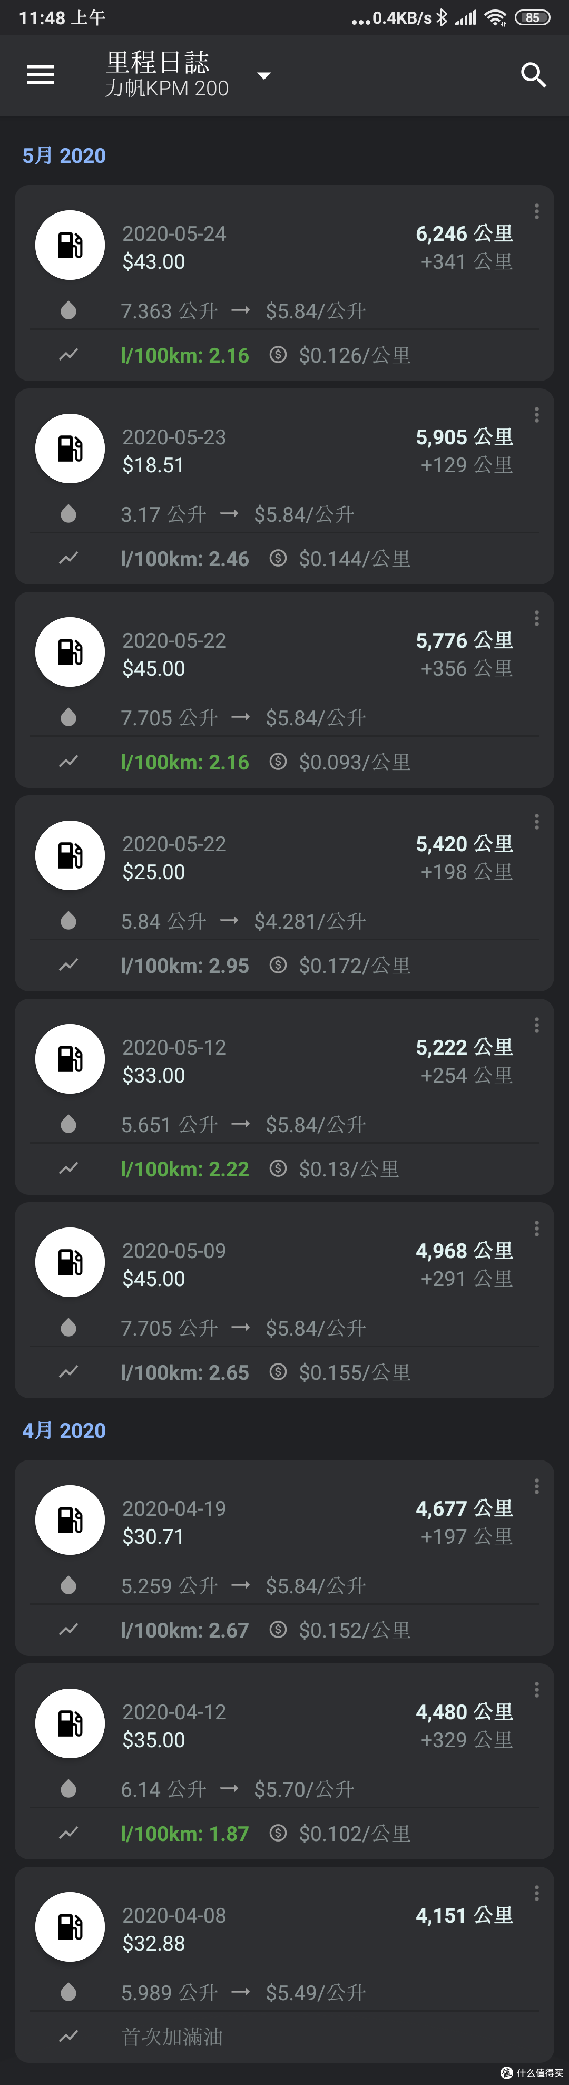Tap fuel pump icon of 2020-04-12 entry
The image size is (569, 2085).
coord(70,1723)
